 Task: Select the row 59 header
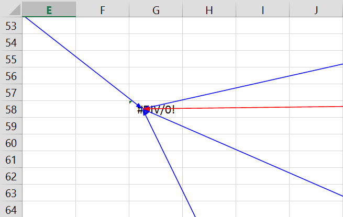pos(11,126)
